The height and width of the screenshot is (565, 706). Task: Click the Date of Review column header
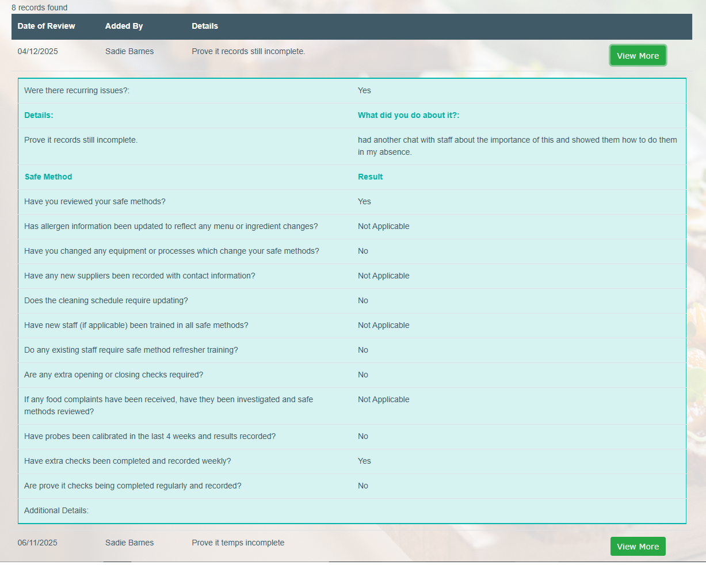[46, 26]
